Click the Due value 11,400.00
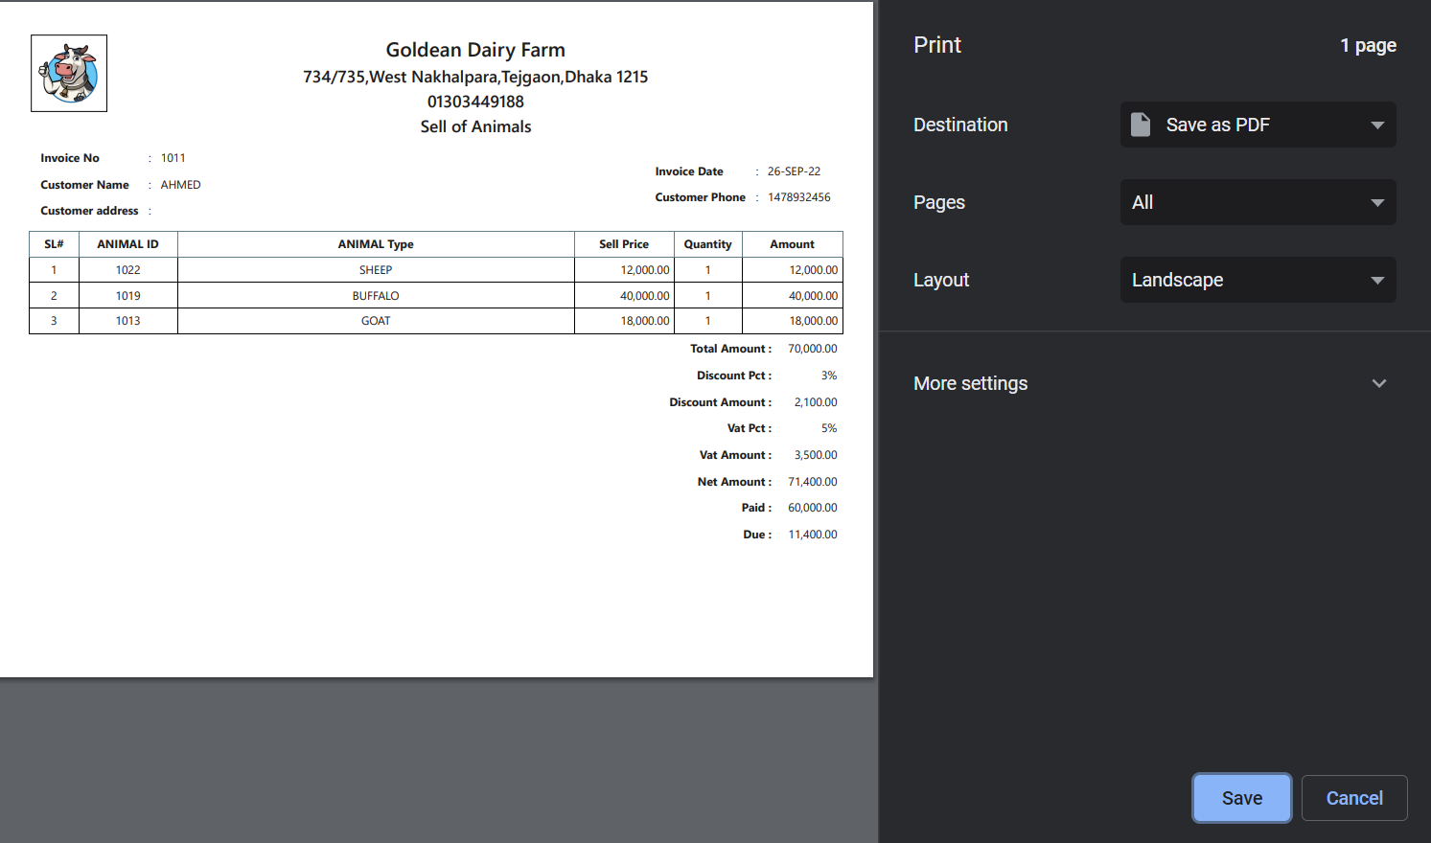The width and height of the screenshot is (1431, 843). click(813, 535)
